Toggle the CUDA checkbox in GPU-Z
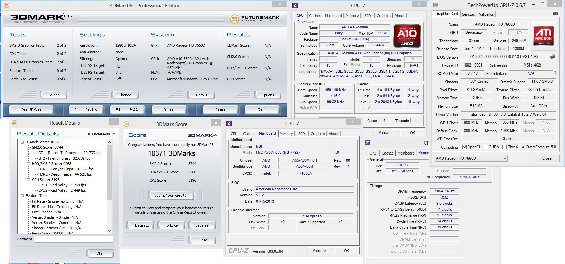Image resolution: width=565 pixels, height=264 pixels. click(486, 147)
